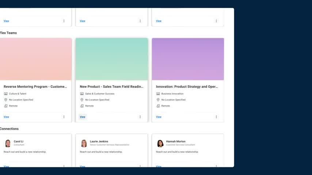Open more options in third top-row card

[216, 21]
